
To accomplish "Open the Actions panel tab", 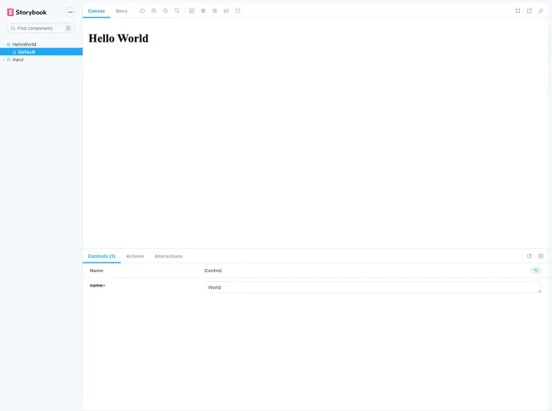I will coord(135,256).
